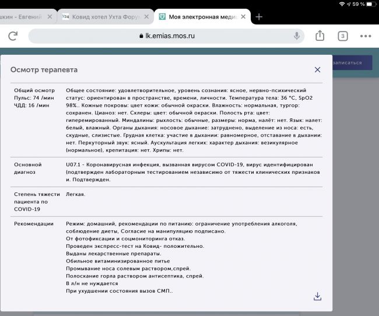Select the Моя электронная мед tab

[x=202, y=17]
